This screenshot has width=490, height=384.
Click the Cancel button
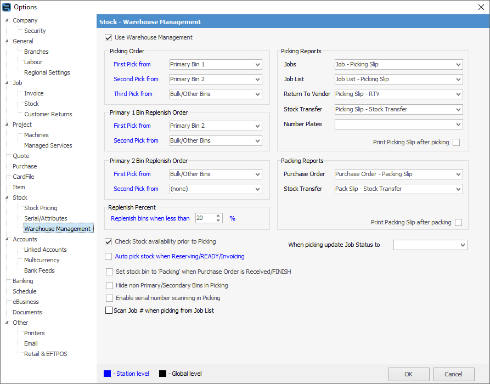coord(453,374)
